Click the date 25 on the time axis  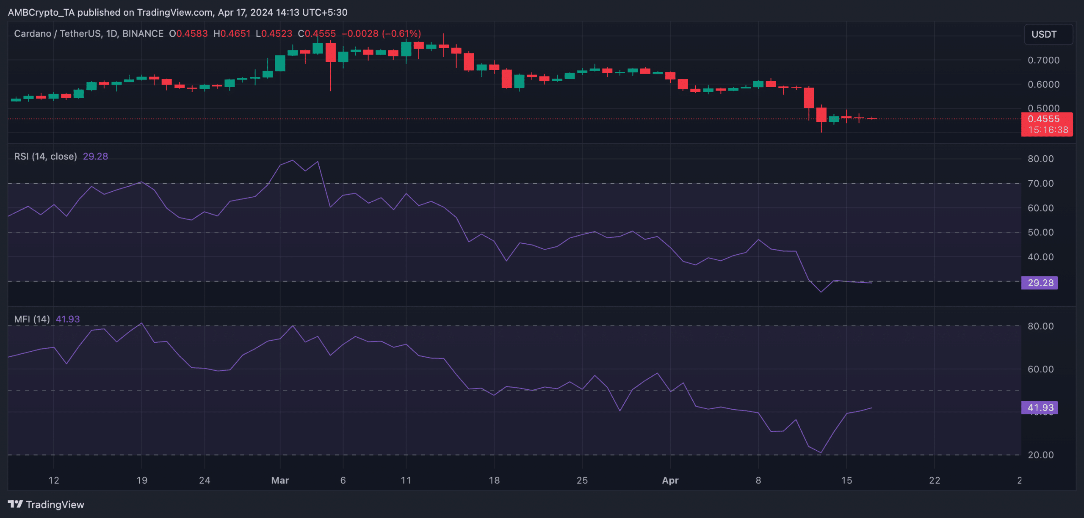tap(582, 480)
